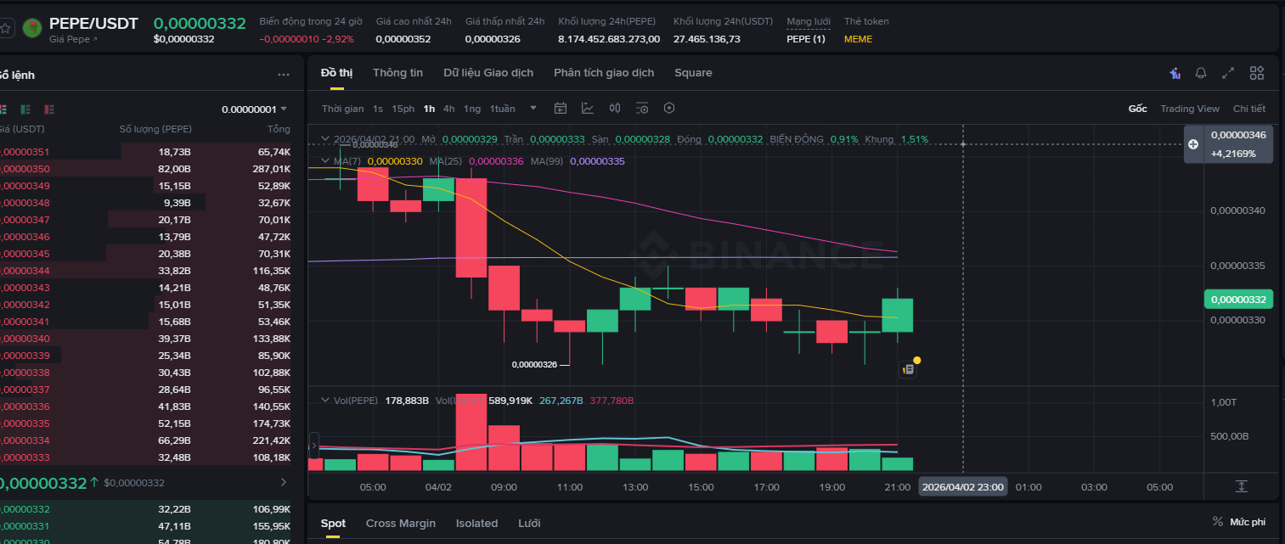Image resolution: width=1285 pixels, height=544 pixels.
Task: Select the Spot trading tab
Action: (333, 523)
